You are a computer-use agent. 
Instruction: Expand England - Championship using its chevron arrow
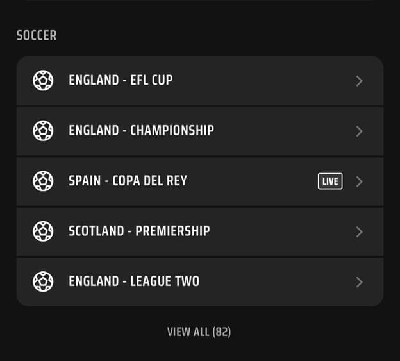tap(359, 131)
